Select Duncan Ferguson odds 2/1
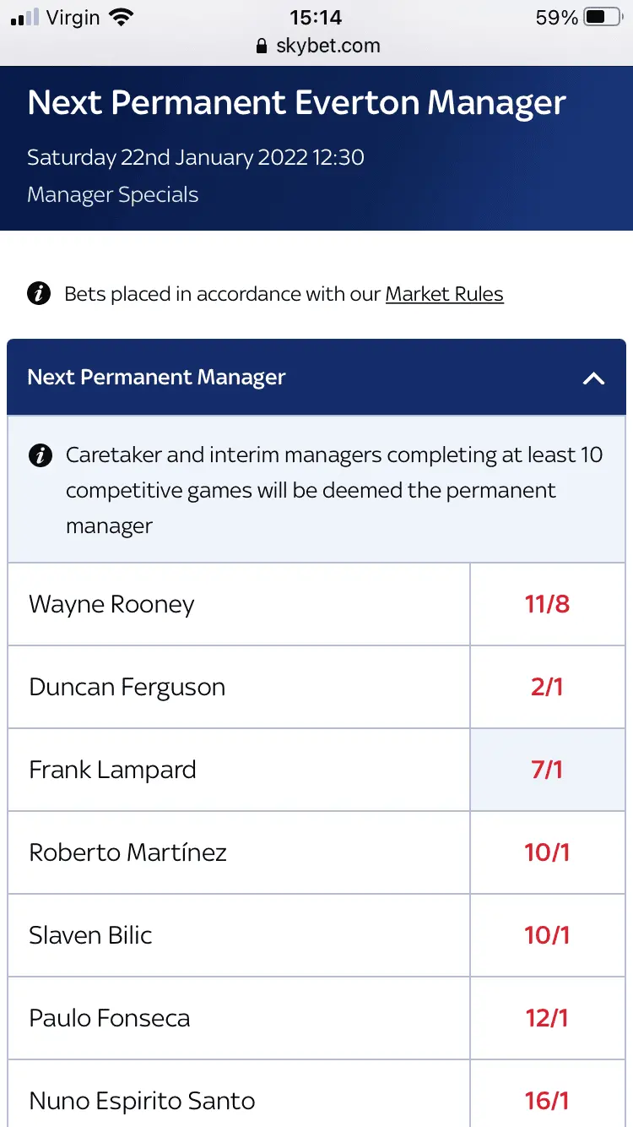 point(547,687)
